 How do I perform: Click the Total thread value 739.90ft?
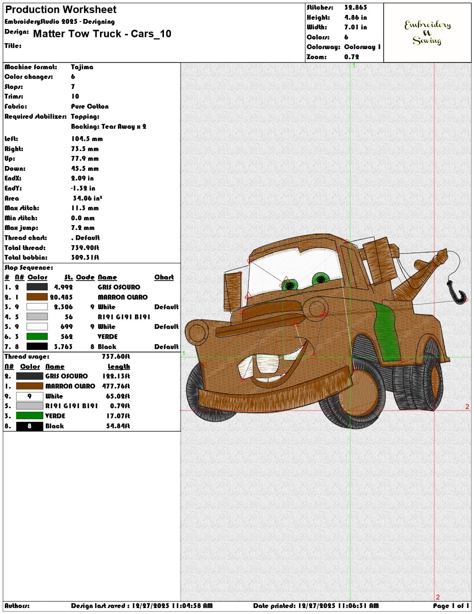85,248
